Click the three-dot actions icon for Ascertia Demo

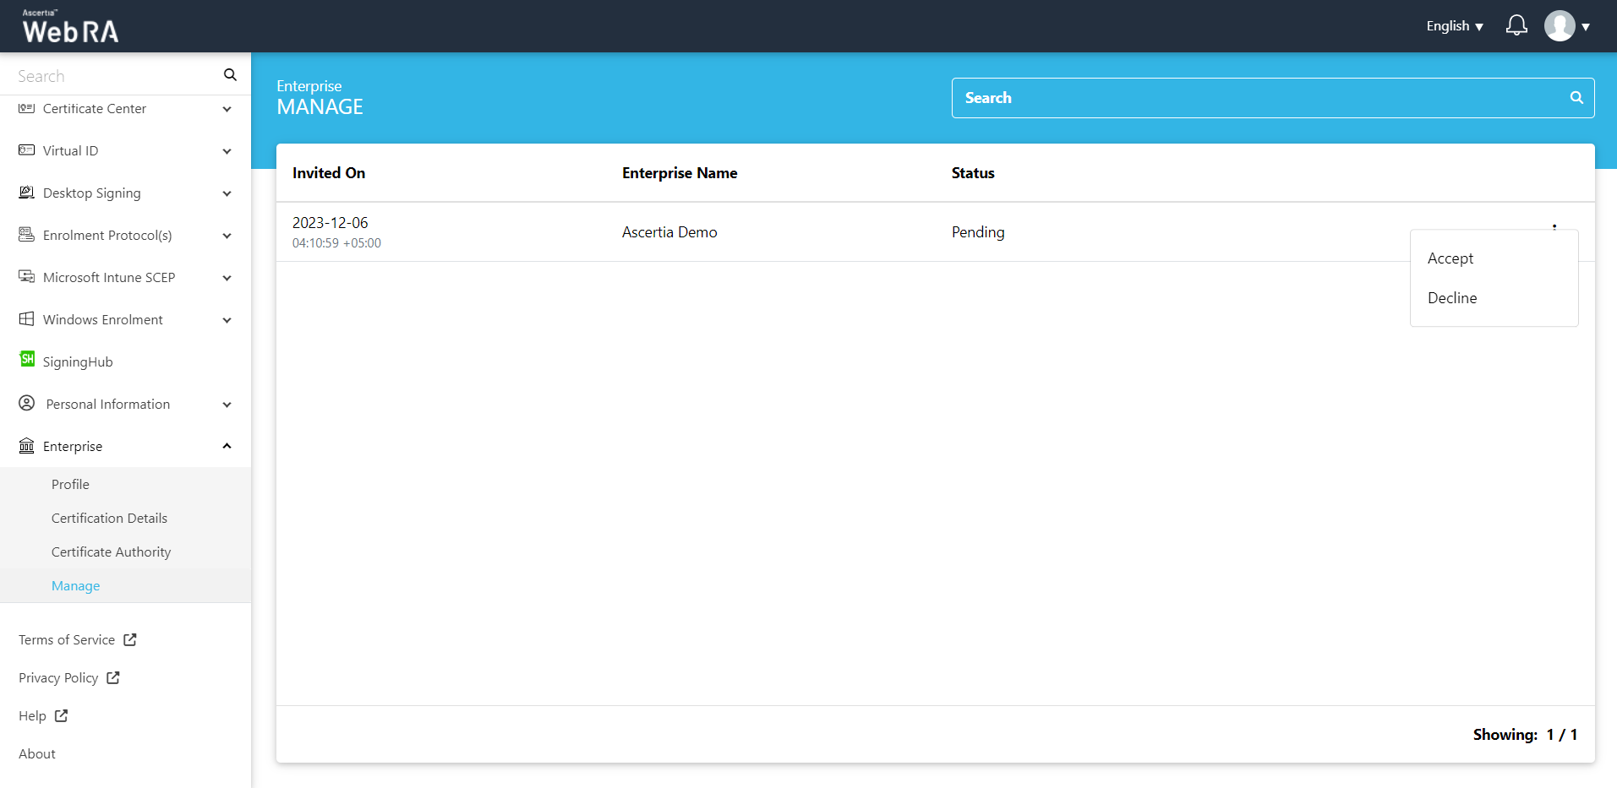pos(1554,226)
